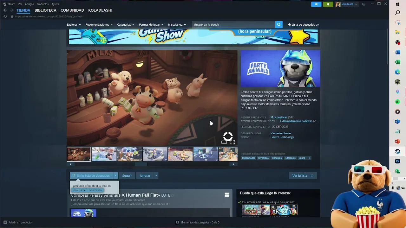Go back with the Steam back arrow

(5, 10)
